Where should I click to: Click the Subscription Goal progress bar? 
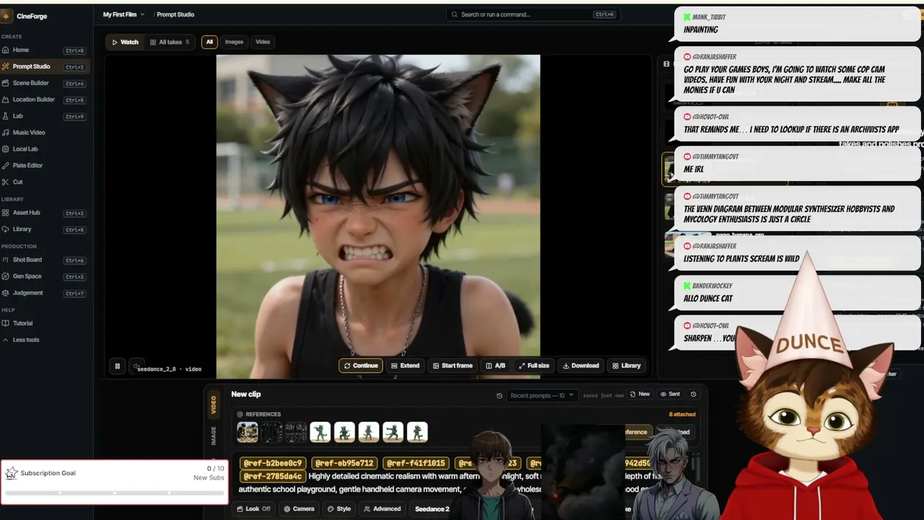(x=115, y=493)
